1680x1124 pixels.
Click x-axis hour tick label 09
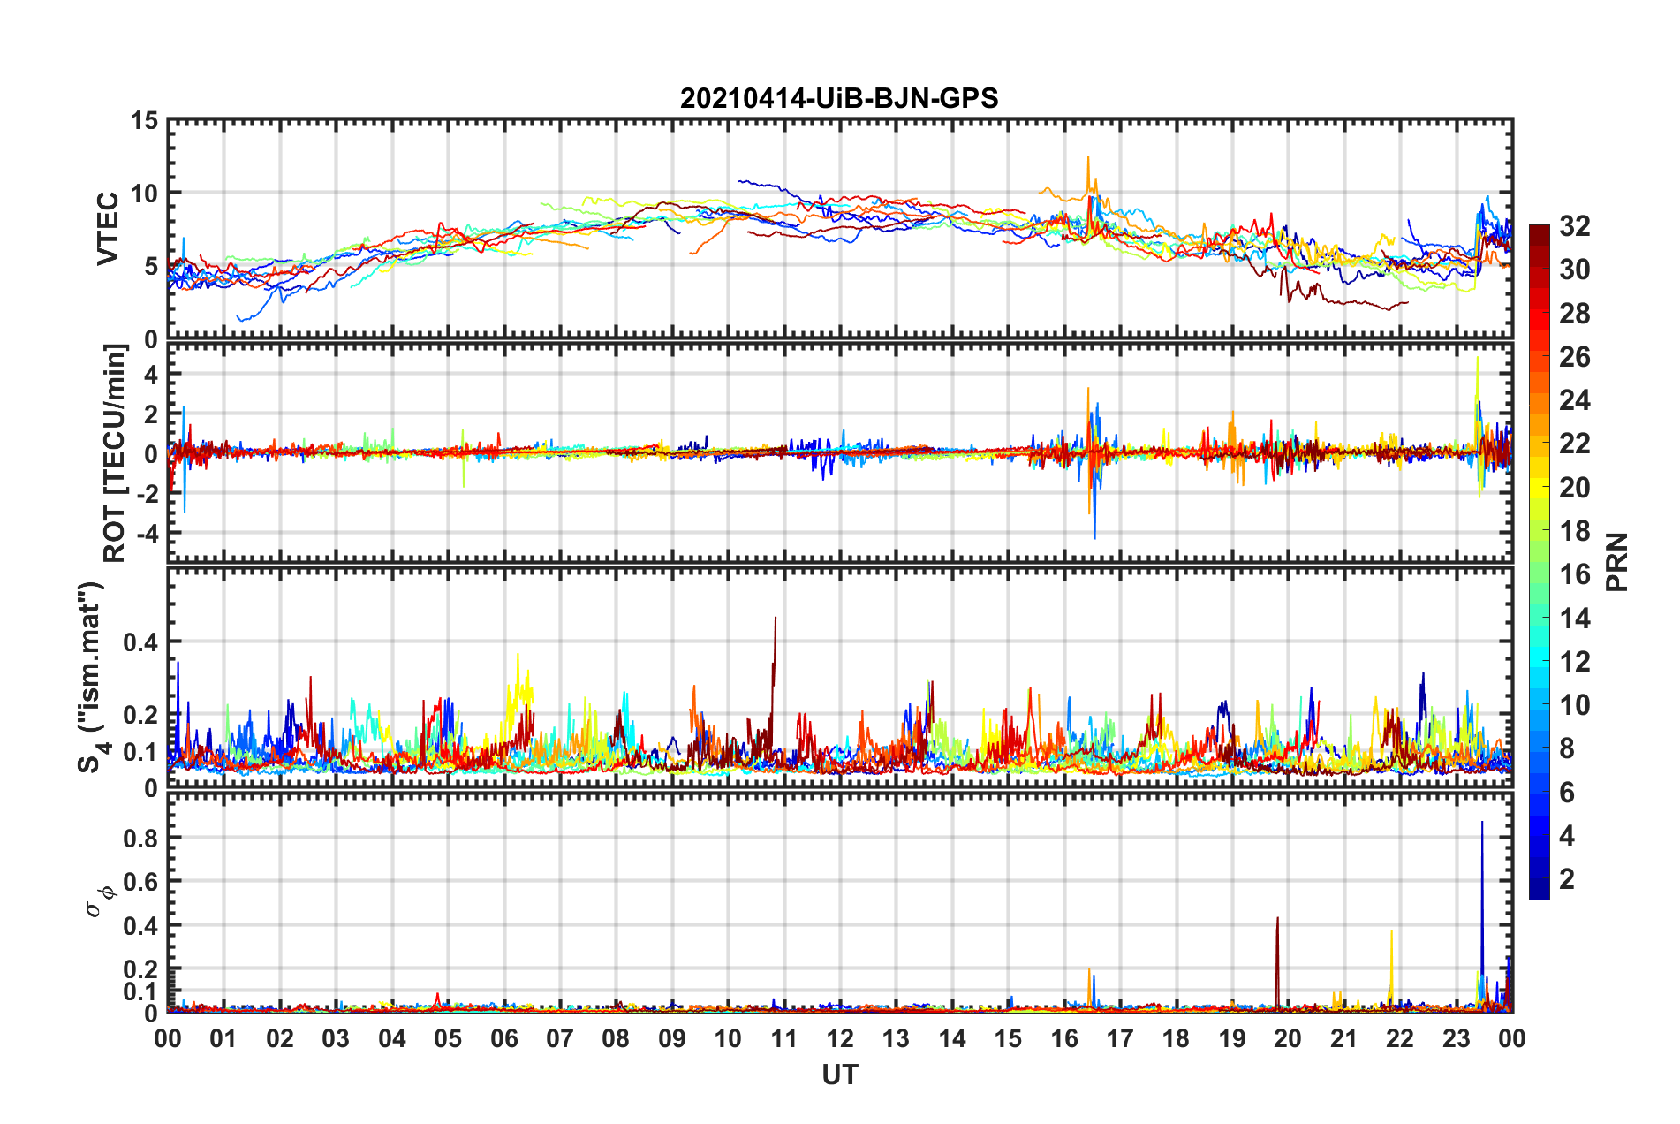tap(672, 1038)
